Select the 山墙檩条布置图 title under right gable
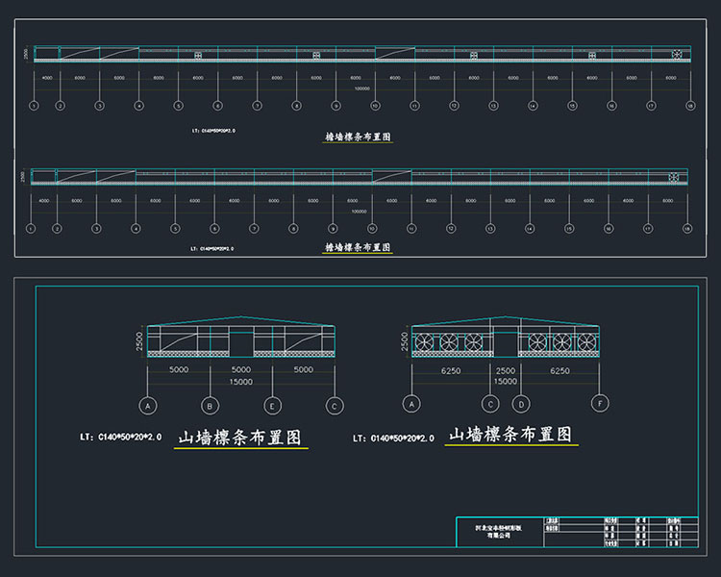The height and width of the screenshot is (577, 721). click(x=510, y=435)
